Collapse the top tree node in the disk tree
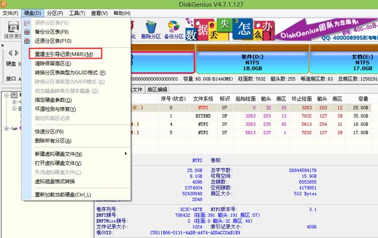This screenshot has width=378, height=238. [7, 95]
